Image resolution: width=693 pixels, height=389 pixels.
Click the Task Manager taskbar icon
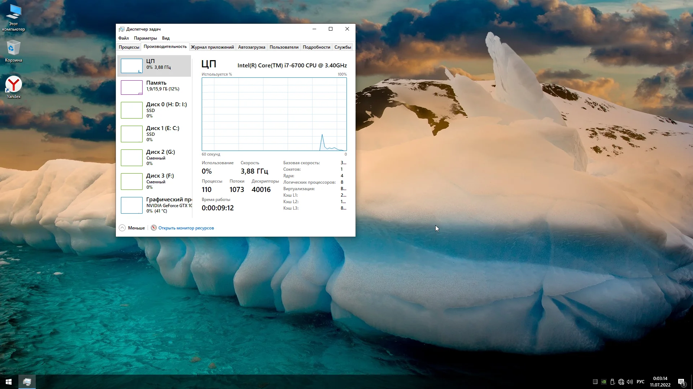[27, 382]
